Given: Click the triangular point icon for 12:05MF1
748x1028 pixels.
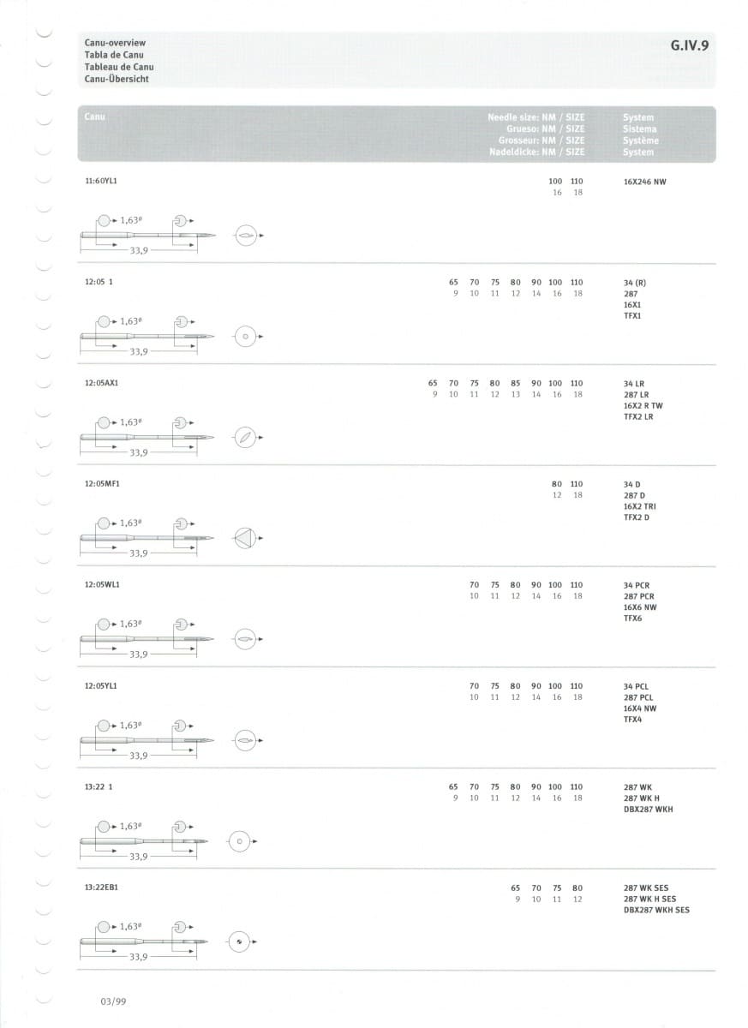Looking at the screenshot, I should point(246,539).
